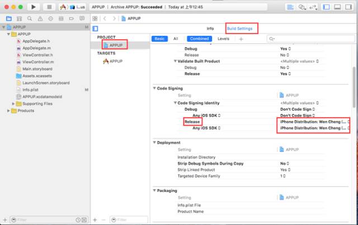Toggle the left navigator panel
Viewport: 358px width, 225px height.
(326, 7)
